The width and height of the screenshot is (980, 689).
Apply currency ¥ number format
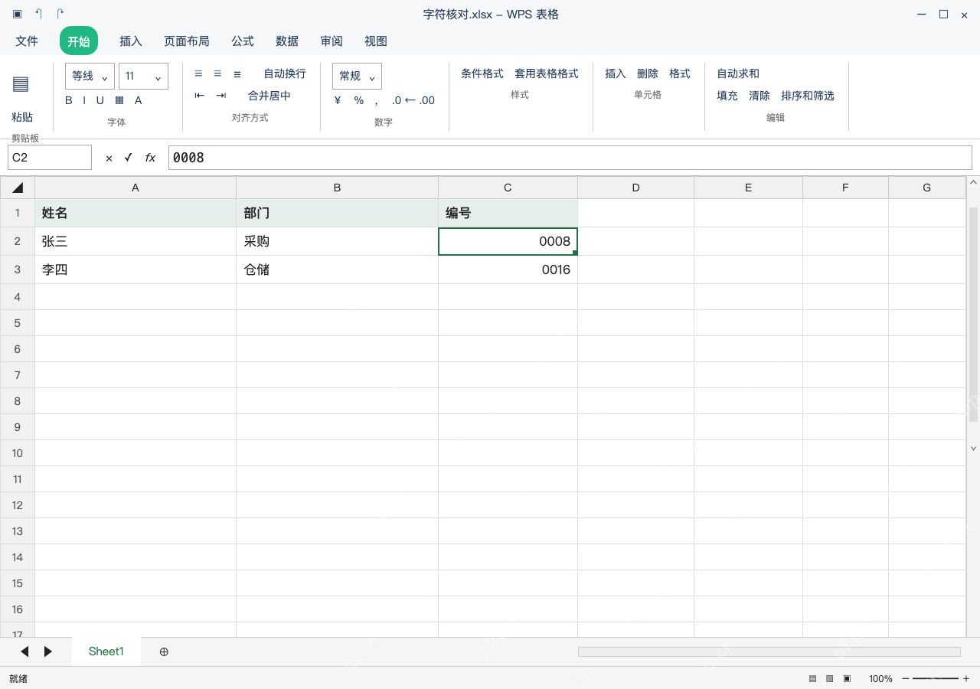338,100
